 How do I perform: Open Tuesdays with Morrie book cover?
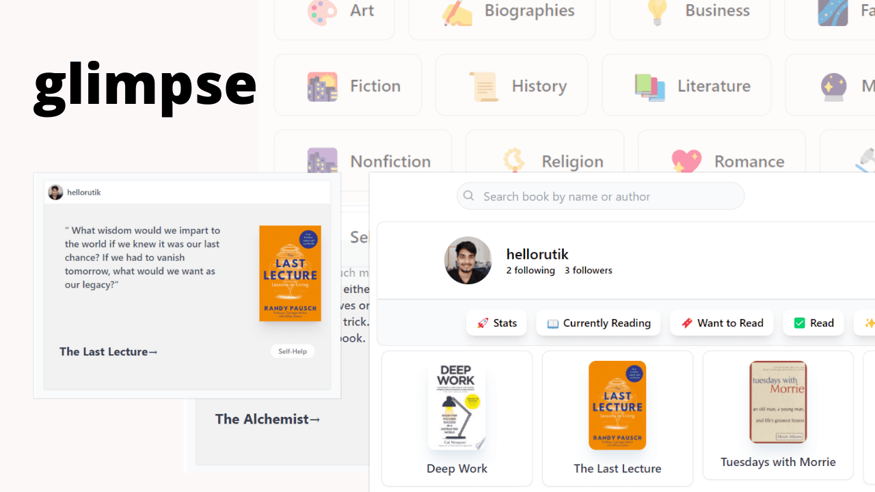click(778, 402)
